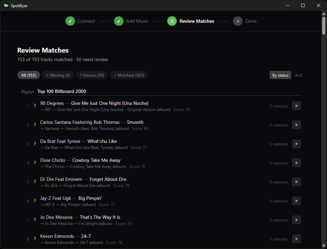
Task: Expand the match list for What'chu Like
Action: coord(296,144)
